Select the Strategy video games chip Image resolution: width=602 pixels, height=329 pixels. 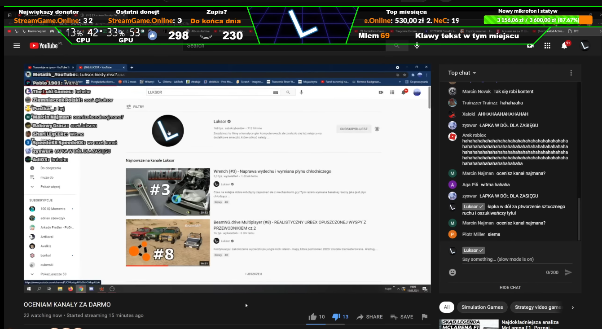pos(538,307)
